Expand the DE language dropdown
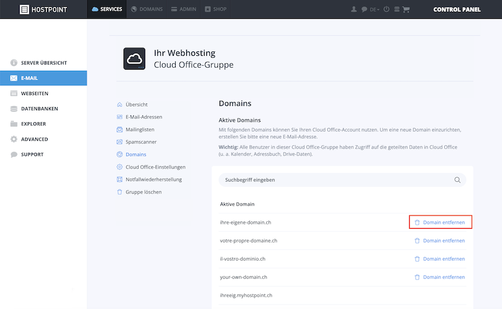The image size is (502, 309). (375, 9)
